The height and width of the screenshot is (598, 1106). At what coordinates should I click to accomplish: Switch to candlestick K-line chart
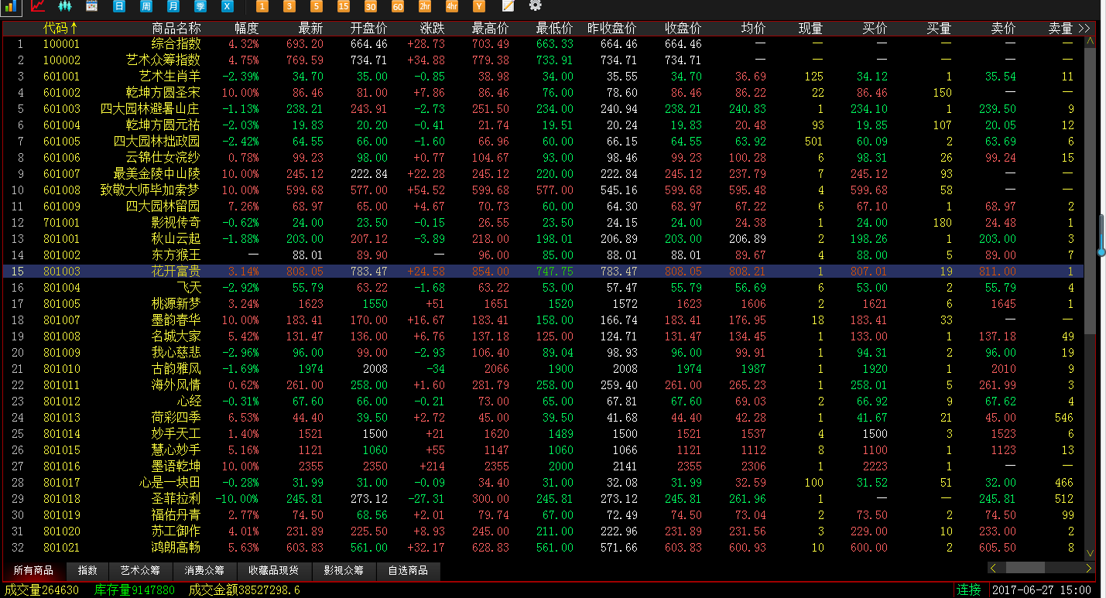click(x=64, y=6)
